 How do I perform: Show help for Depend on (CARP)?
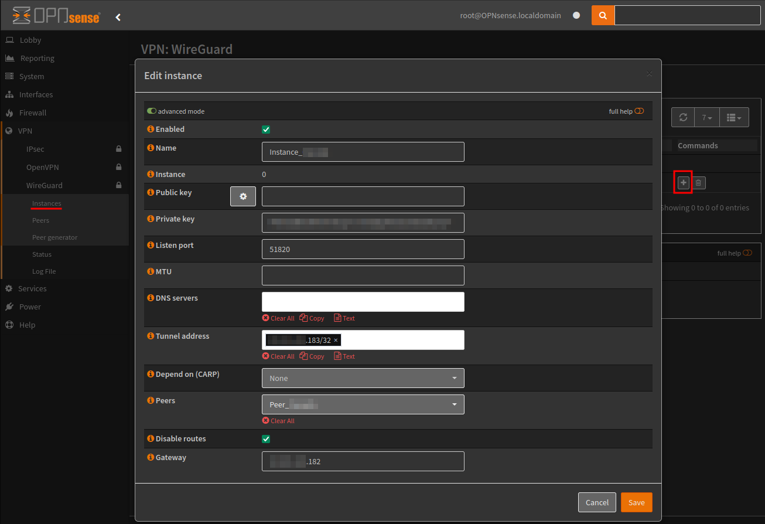[151, 374]
